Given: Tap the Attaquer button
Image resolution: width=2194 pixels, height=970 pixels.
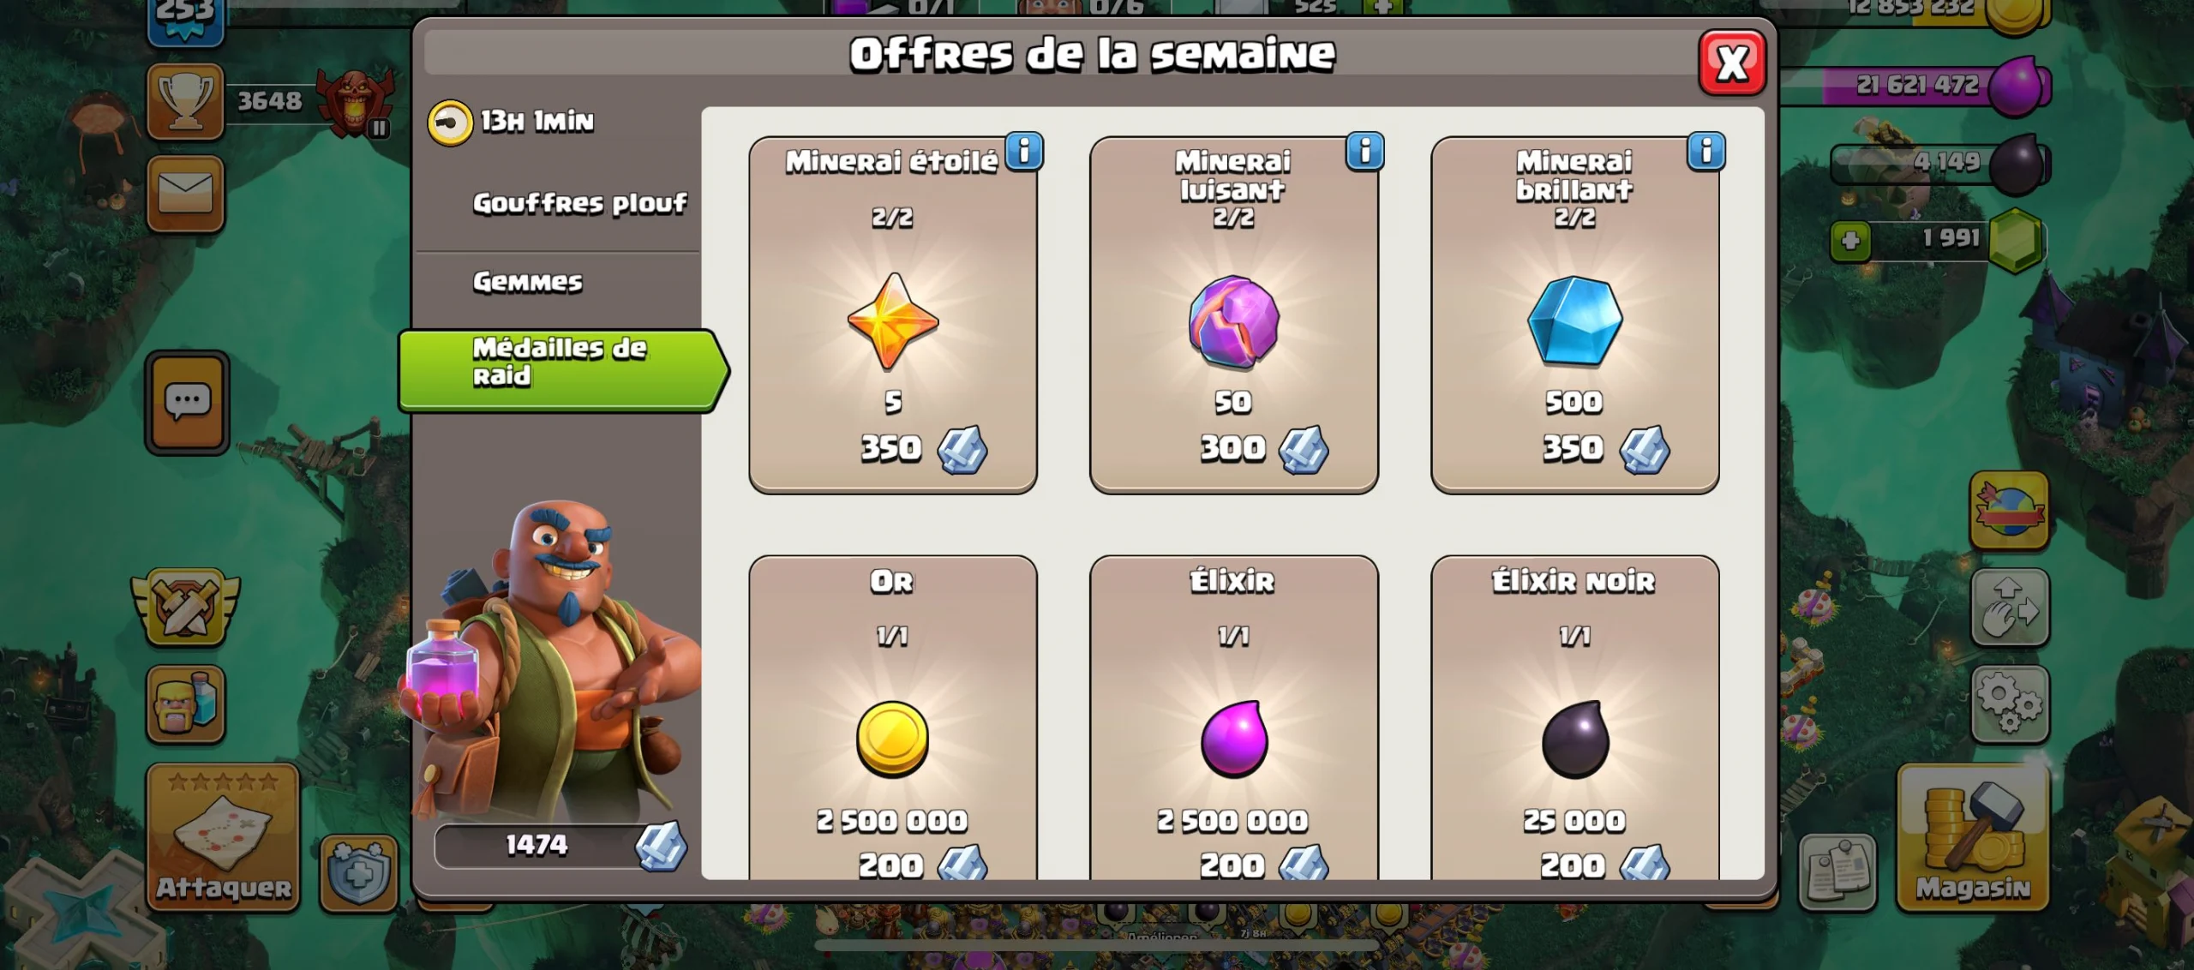Looking at the screenshot, I should click(224, 837).
